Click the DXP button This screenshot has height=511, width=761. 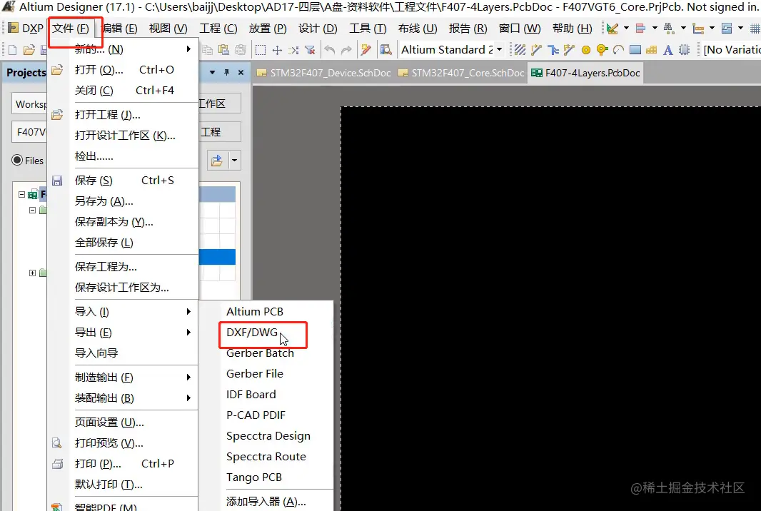tap(26, 29)
